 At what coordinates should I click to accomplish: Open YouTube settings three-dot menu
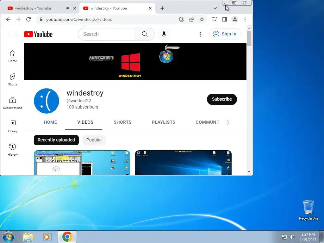(x=200, y=34)
